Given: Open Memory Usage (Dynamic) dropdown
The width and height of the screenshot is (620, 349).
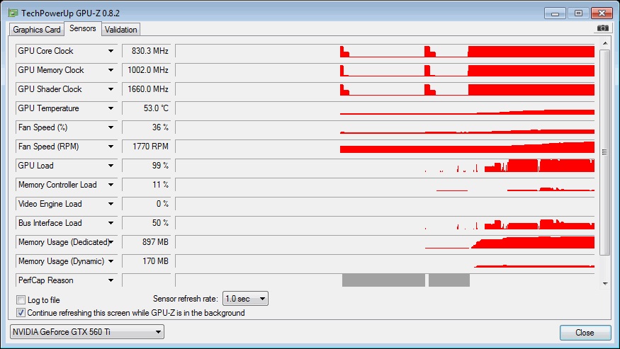Looking at the screenshot, I should [111, 261].
